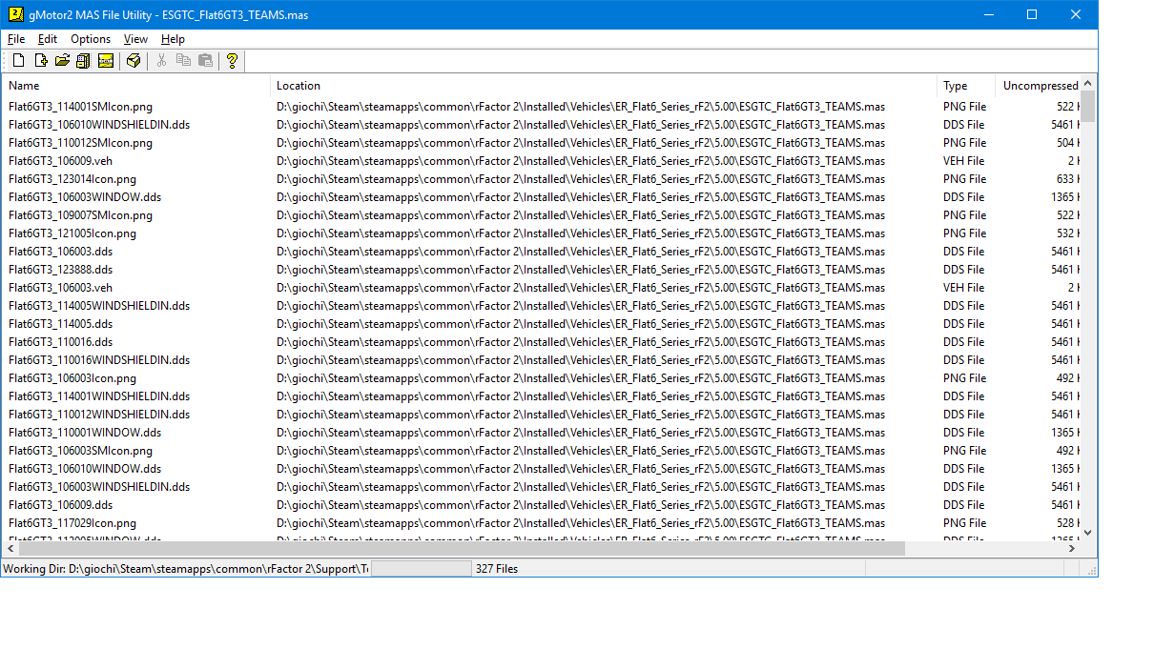Select file Flat6GT3_106003Icon.png

[x=72, y=378]
